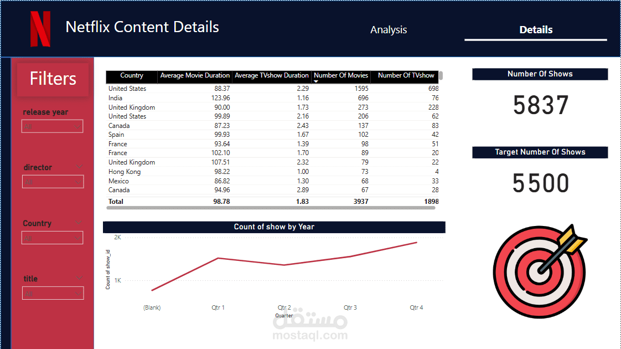Click France in the 102.10 row
The image size is (621, 349).
coord(118,153)
